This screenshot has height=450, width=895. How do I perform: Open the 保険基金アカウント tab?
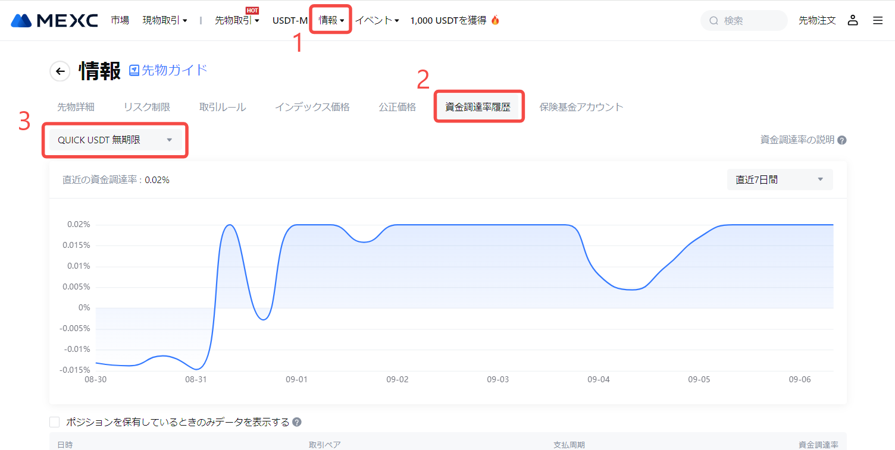point(581,107)
